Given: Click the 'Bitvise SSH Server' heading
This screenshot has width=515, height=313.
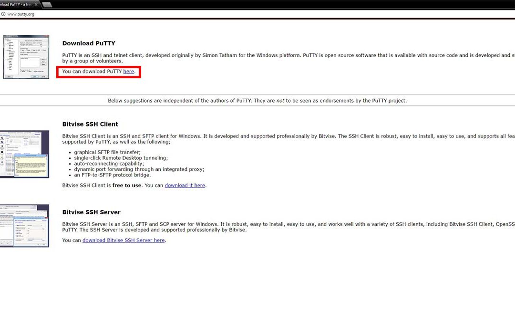Looking at the screenshot, I should 91,212.
